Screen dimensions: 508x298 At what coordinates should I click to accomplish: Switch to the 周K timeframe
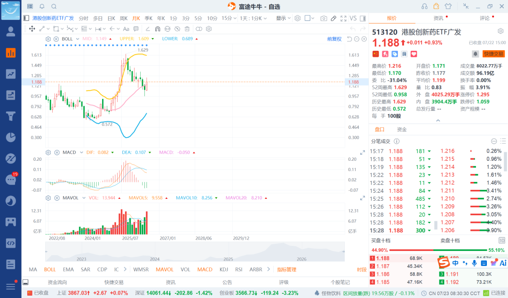click(124, 18)
